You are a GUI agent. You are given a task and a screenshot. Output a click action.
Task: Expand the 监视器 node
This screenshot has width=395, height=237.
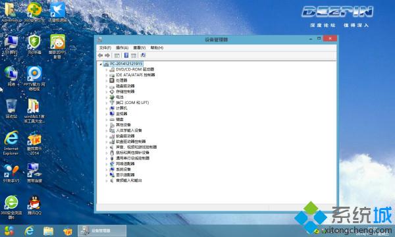click(106, 114)
